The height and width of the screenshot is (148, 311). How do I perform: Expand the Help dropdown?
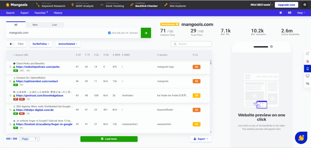tap(301, 13)
